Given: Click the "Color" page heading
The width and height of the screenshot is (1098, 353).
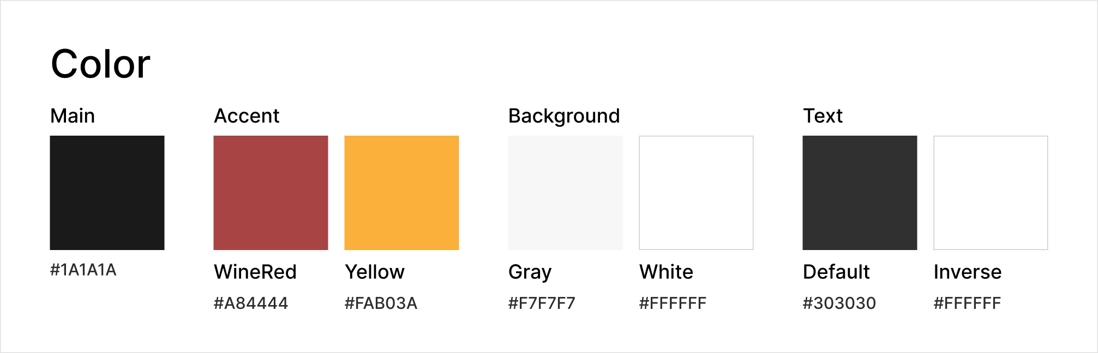Looking at the screenshot, I should (x=100, y=64).
